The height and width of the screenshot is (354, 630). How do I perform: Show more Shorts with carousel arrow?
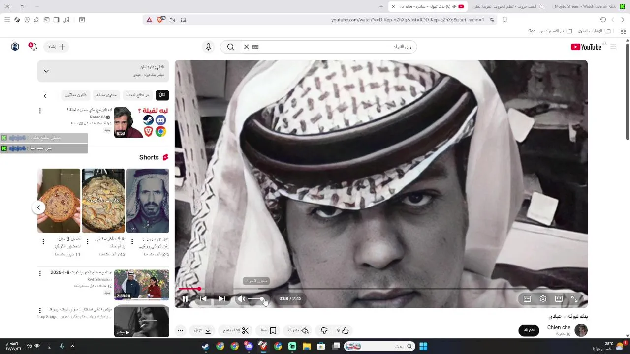38,207
